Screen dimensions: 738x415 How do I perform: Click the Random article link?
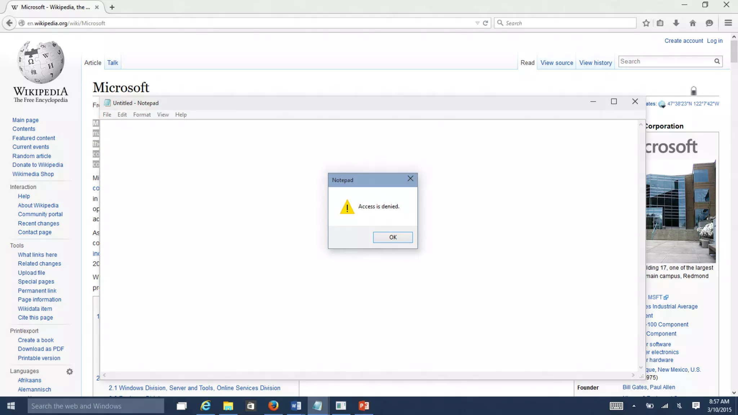click(32, 156)
